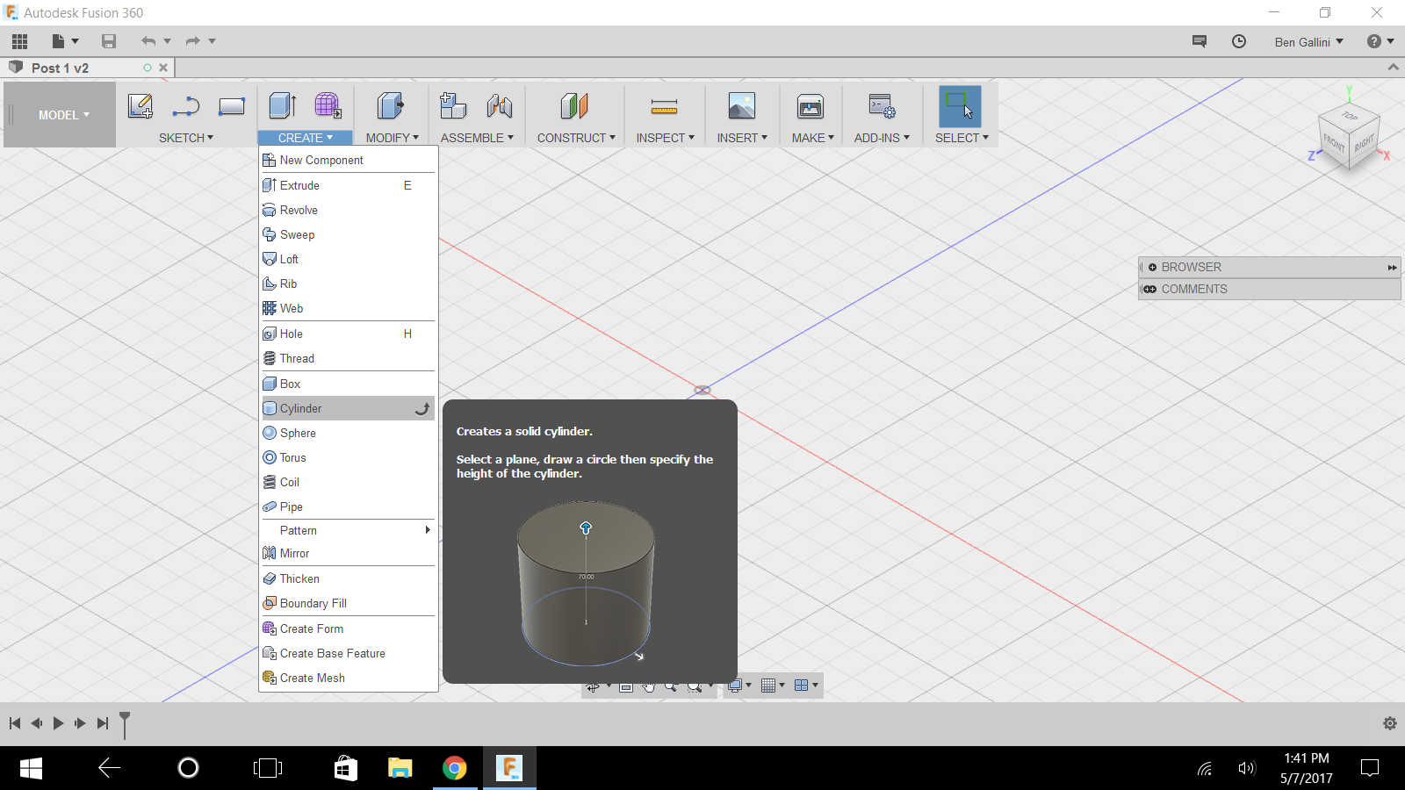Open the File menu dropdown
This screenshot has height=790, width=1405.
(x=65, y=41)
